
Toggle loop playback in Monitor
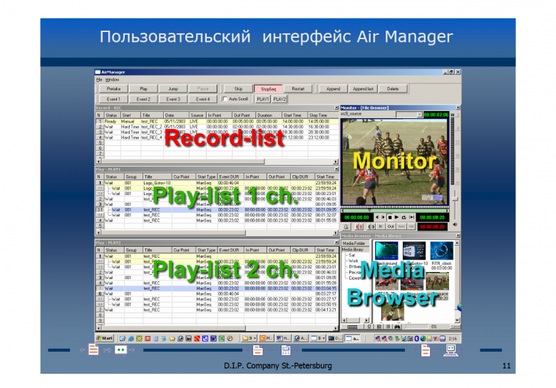(404, 217)
